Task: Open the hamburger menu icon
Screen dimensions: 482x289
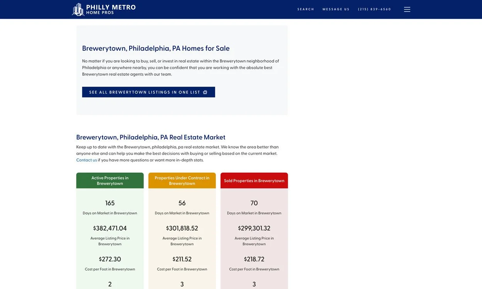Action: click(x=407, y=9)
